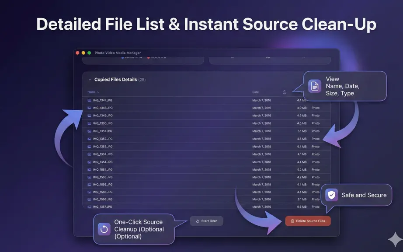Click the file name IMQ_1354.JPG
Image resolution: width=403 pixels, height=252 pixels.
[x=103, y=162]
